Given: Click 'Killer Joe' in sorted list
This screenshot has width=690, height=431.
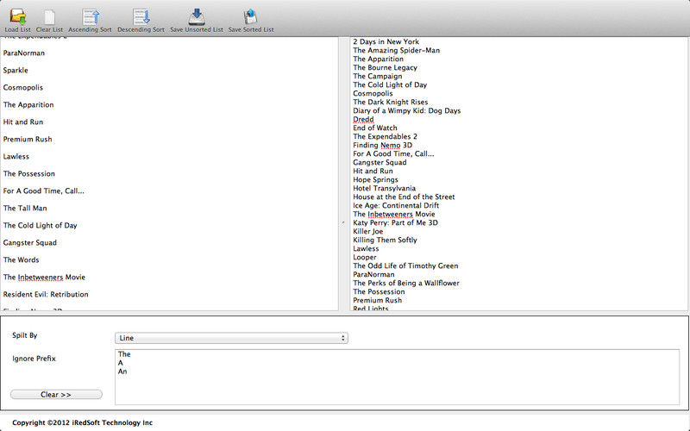Looking at the screenshot, I should (368, 231).
